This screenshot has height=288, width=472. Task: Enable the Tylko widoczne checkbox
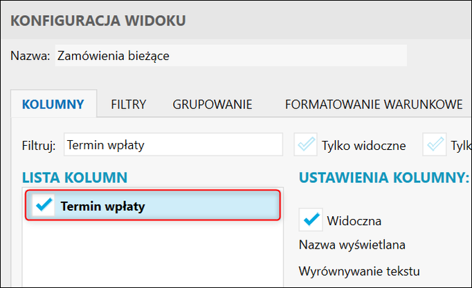307,145
